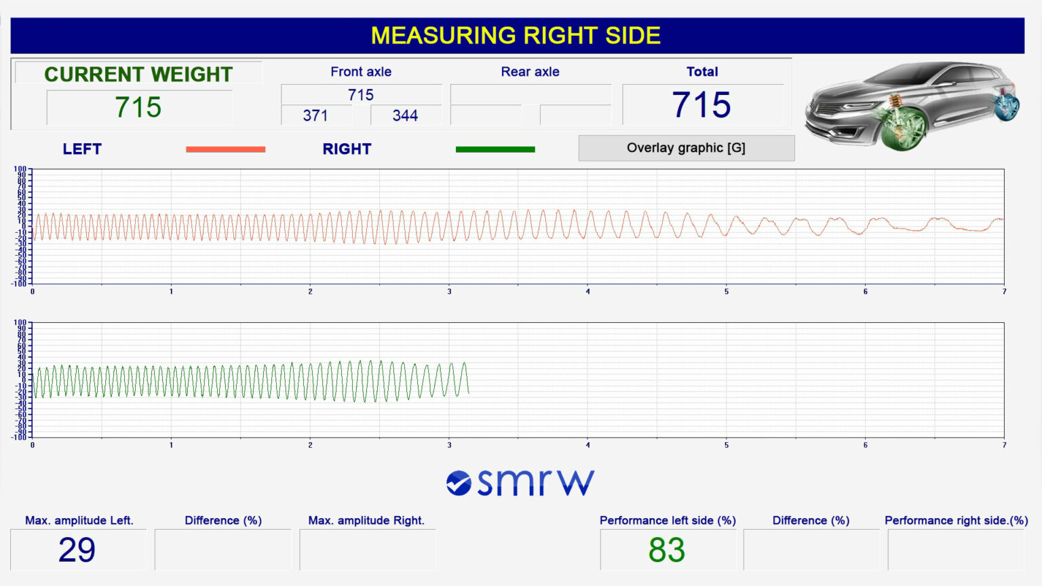Click the smrw logo checkmark icon

tap(459, 482)
